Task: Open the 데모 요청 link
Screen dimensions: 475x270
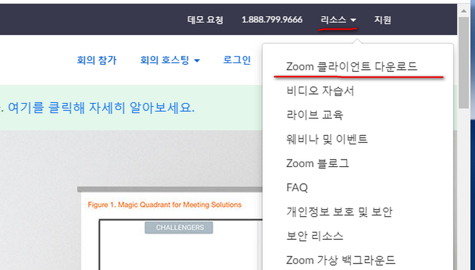Action: click(x=205, y=20)
